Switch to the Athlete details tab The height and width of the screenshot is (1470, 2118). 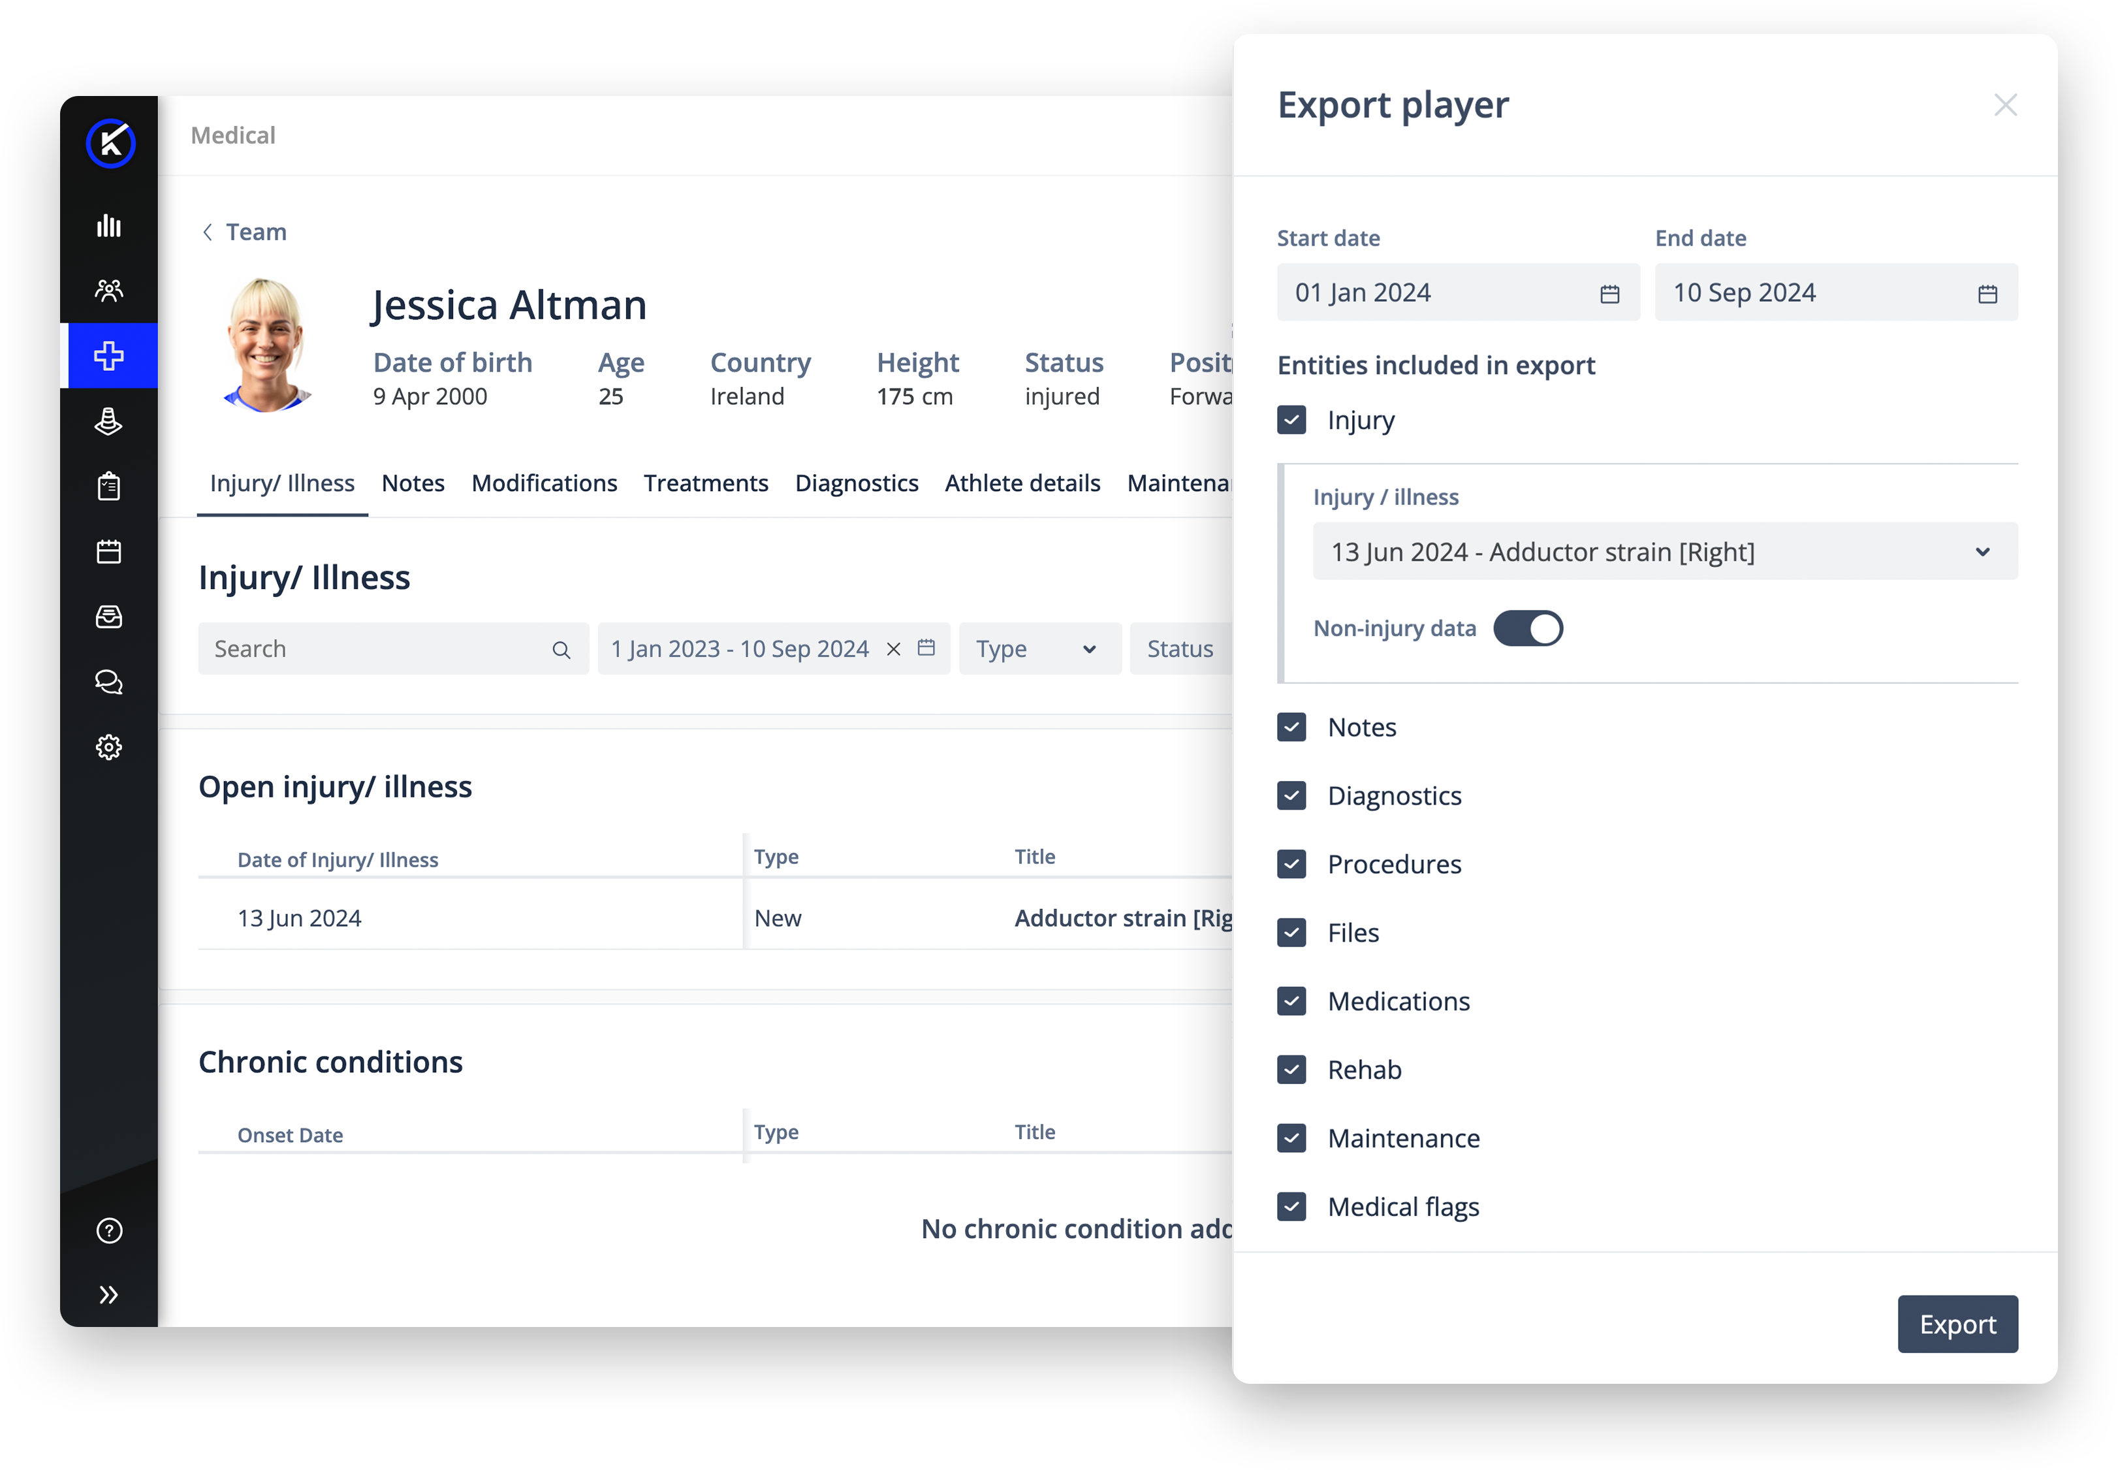[x=1022, y=483]
